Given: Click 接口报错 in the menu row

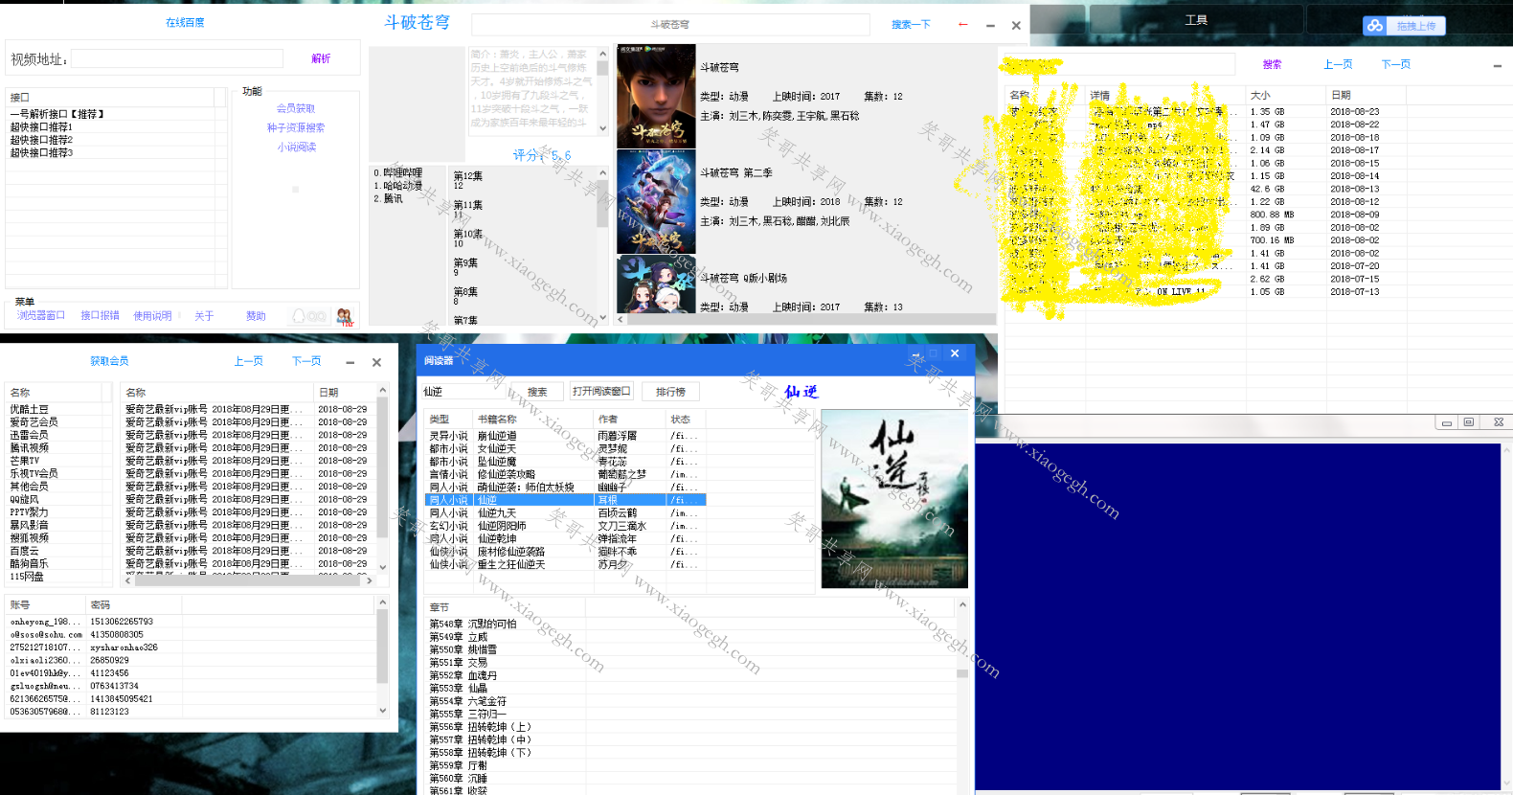Looking at the screenshot, I should click(100, 315).
